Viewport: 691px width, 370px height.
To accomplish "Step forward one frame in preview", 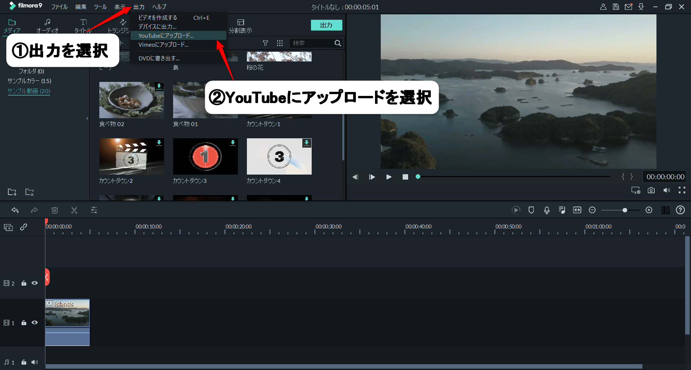I will click(x=372, y=177).
